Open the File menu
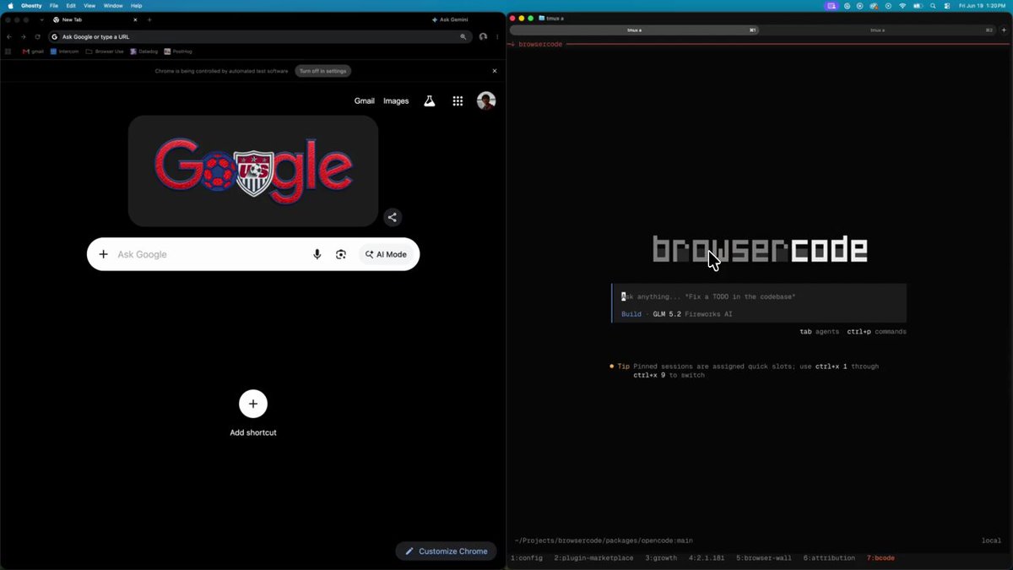Viewport: 1013px width, 570px height. click(54, 6)
